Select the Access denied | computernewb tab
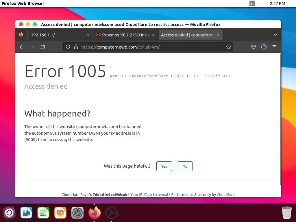Image resolution: width=296 pixels, height=222 pixels. (190, 35)
